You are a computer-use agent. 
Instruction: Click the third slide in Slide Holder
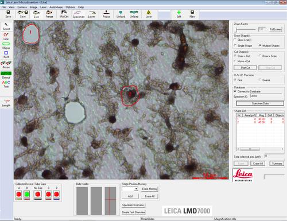click(x=110, y=201)
